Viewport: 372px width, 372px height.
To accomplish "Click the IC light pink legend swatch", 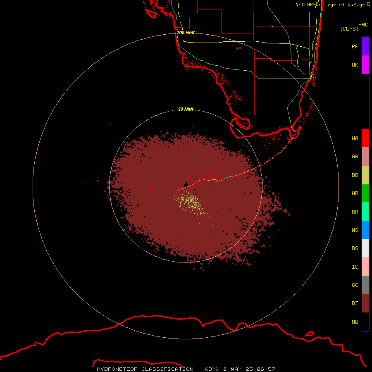I will click(x=365, y=267).
